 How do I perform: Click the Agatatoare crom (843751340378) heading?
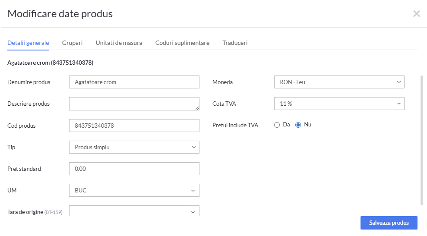(x=51, y=63)
